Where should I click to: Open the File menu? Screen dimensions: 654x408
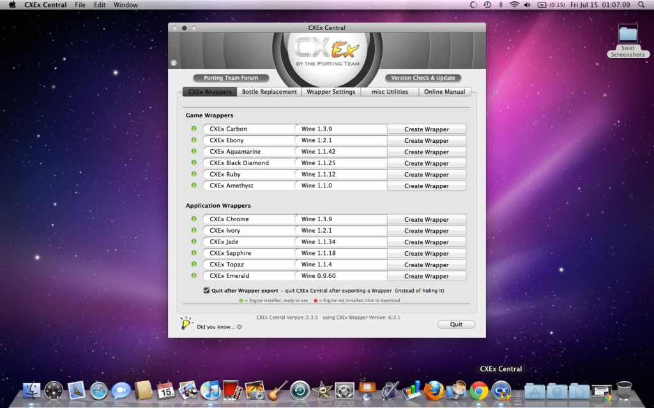tap(80, 5)
